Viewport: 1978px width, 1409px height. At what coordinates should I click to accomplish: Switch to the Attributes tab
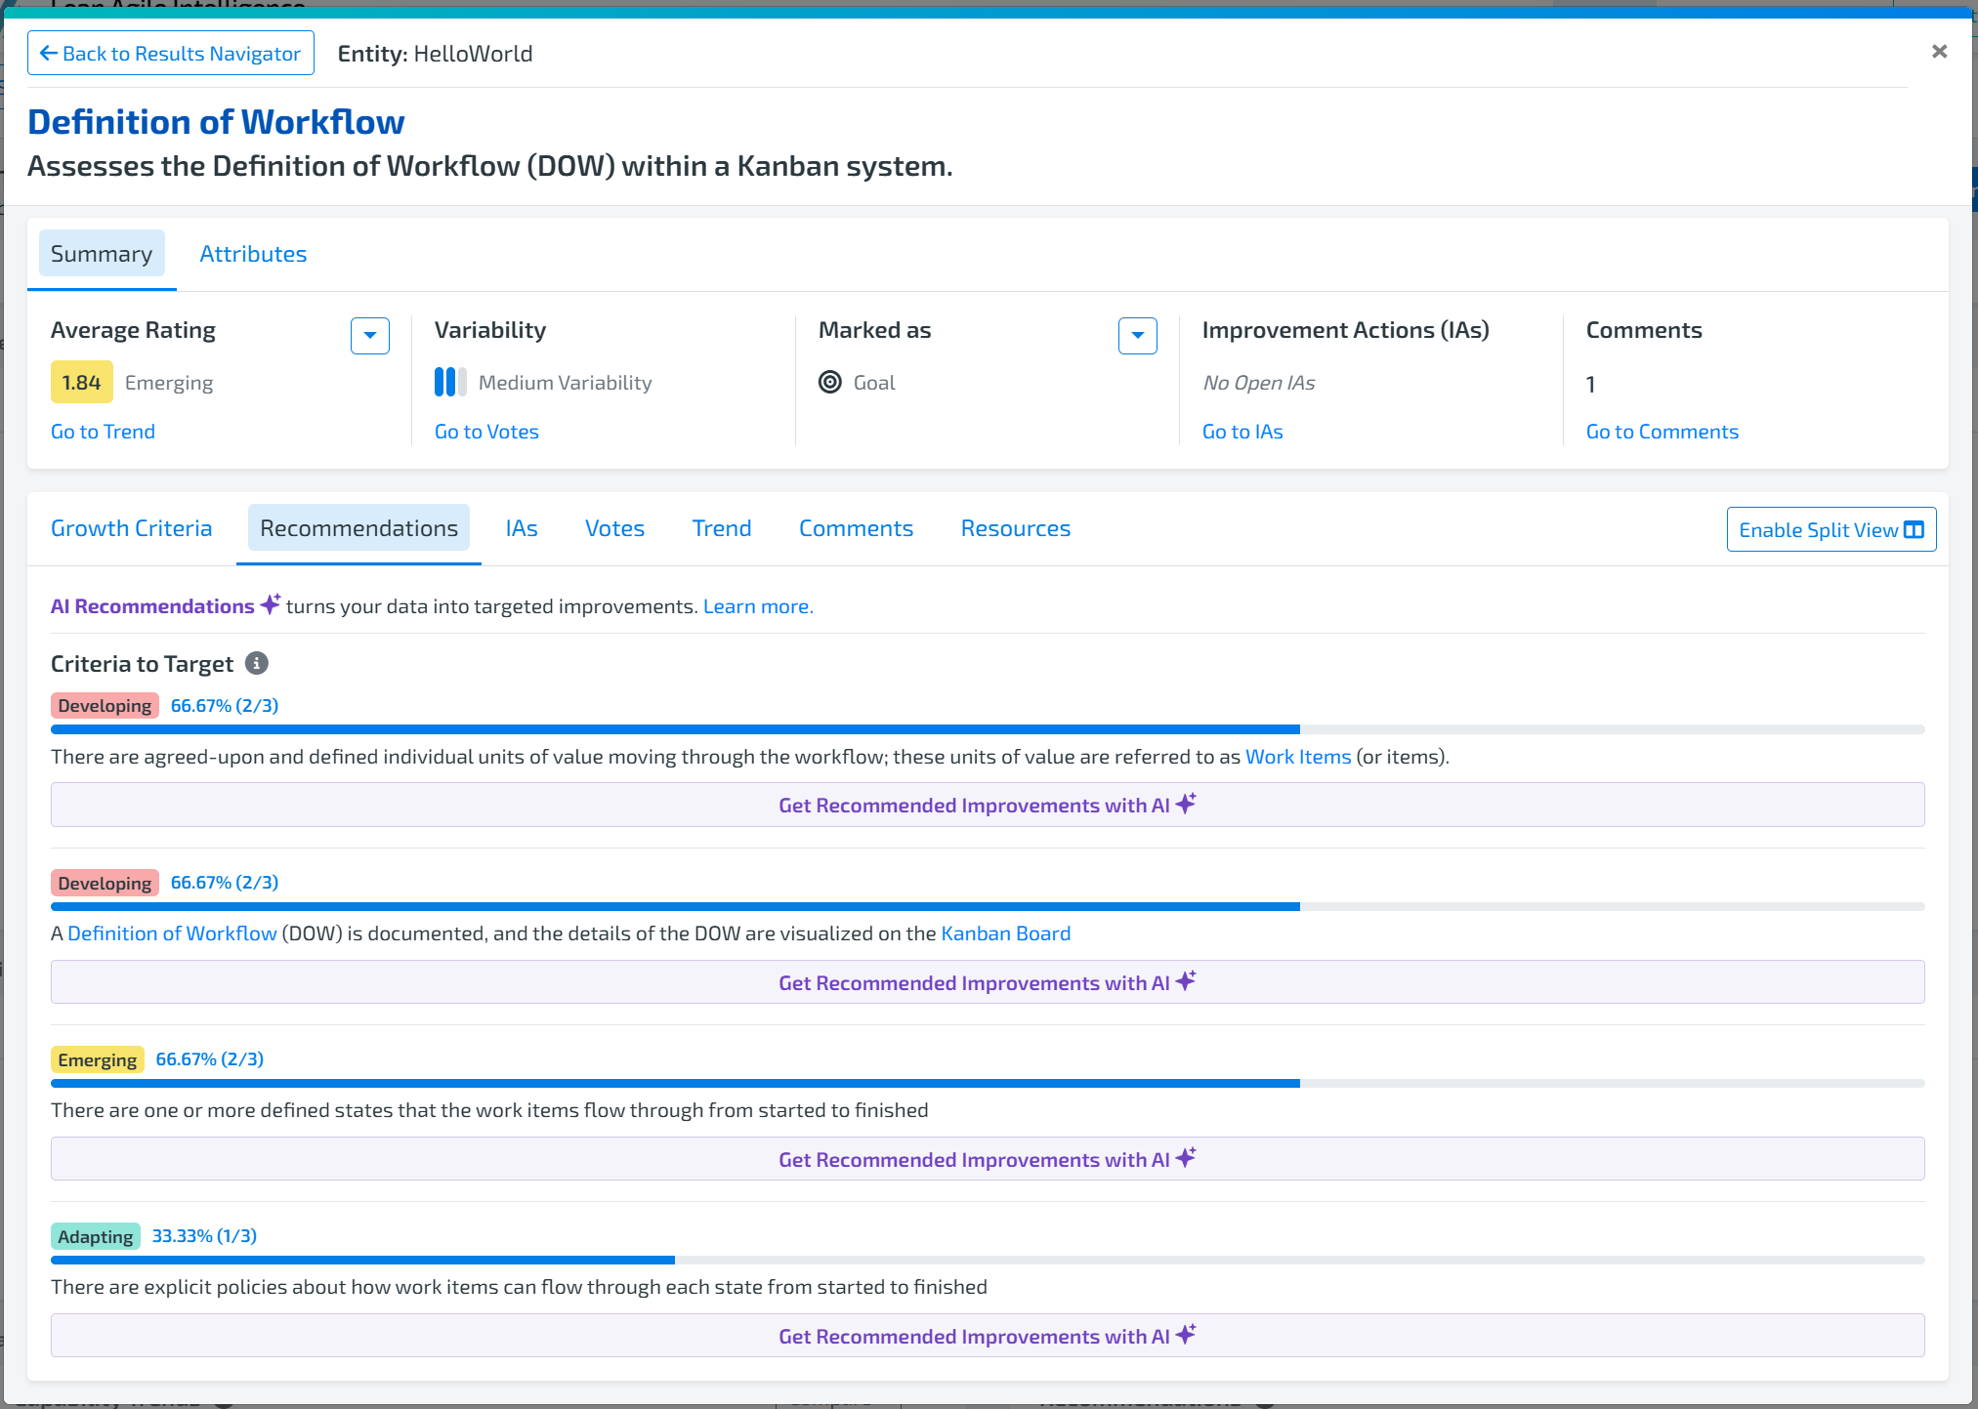pos(253,254)
